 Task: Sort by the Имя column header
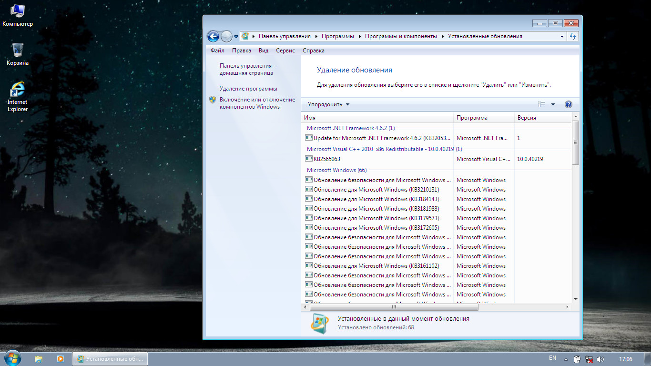click(x=377, y=118)
